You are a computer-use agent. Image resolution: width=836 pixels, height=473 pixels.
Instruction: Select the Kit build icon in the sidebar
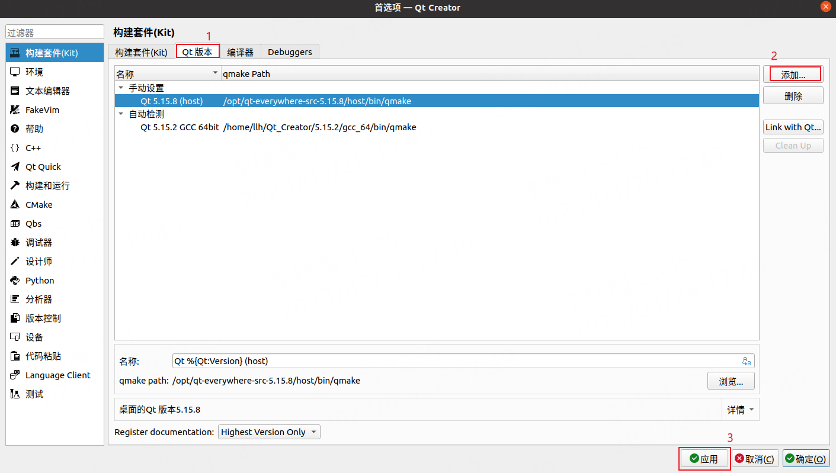point(15,53)
